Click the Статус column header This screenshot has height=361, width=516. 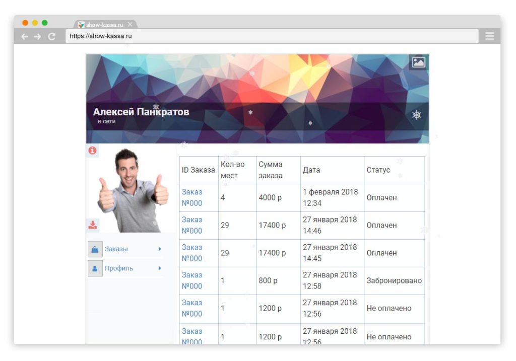(394, 170)
